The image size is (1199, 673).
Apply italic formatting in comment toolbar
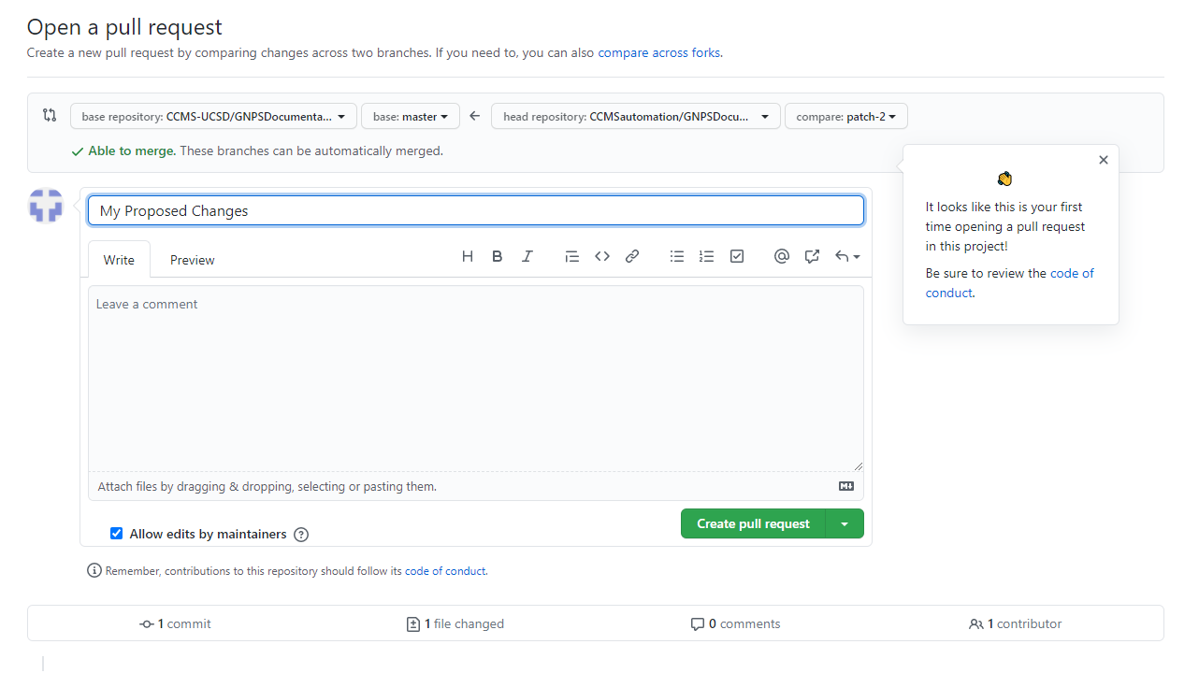(x=527, y=256)
